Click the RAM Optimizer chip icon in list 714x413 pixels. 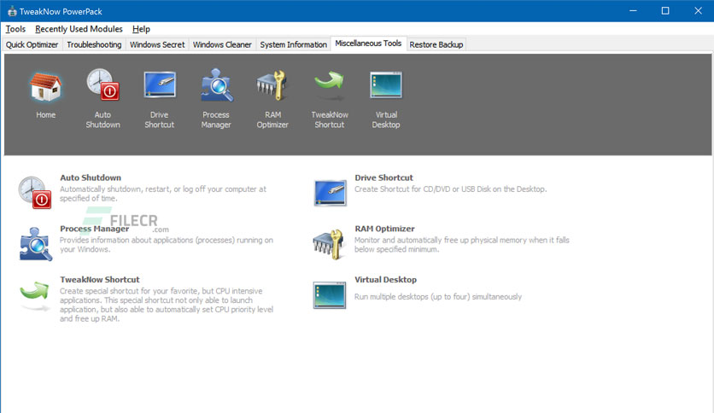(x=328, y=244)
